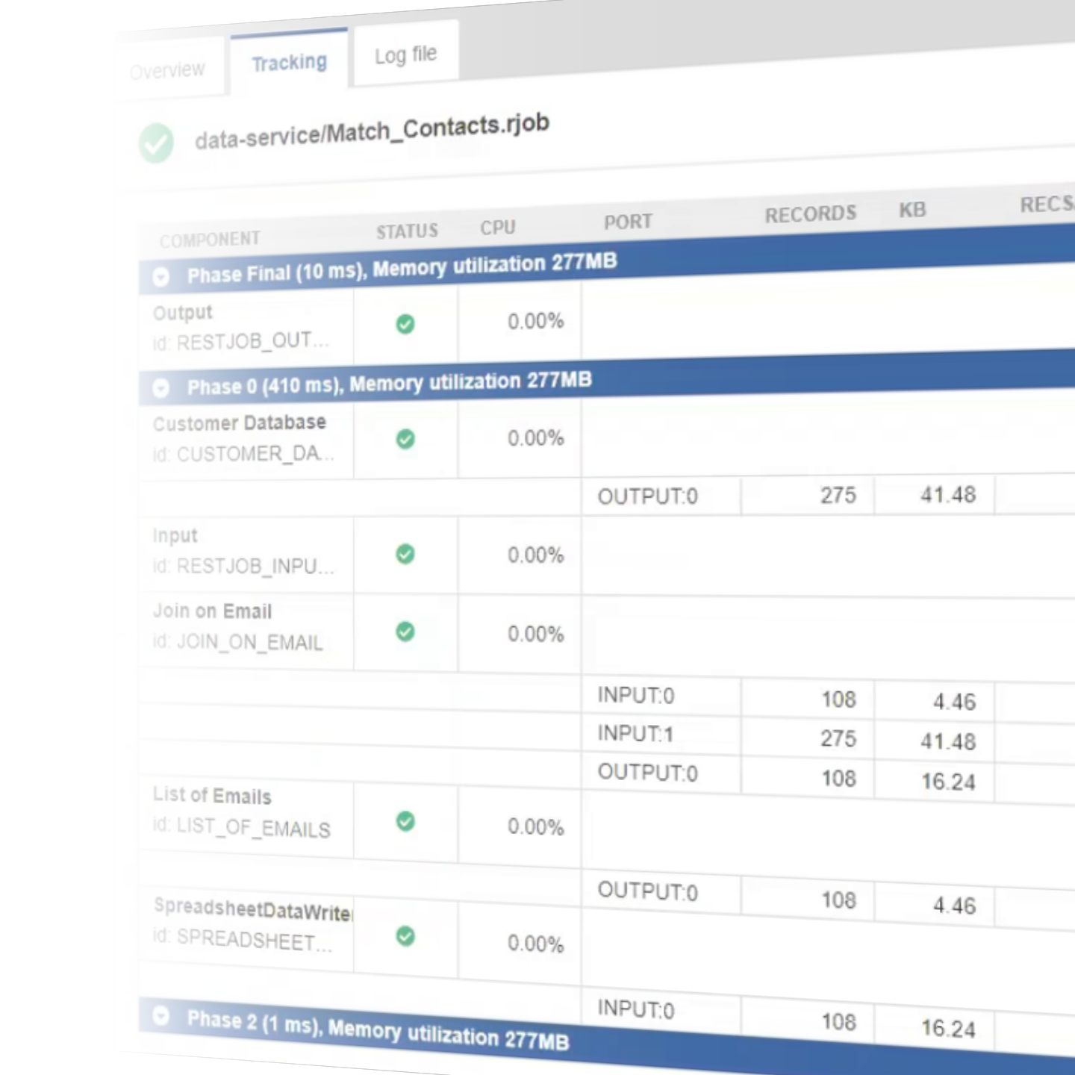Click SpreadsheetDataWriter status check icon
Screen dimensions: 1075x1075
coord(405,936)
